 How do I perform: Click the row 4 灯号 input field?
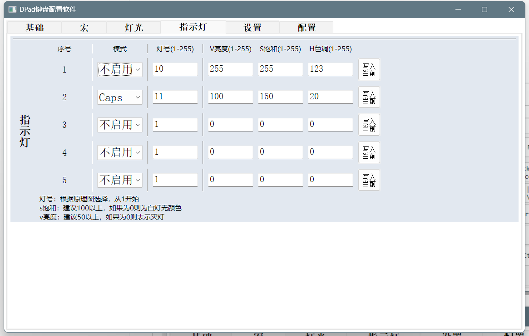(175, 152)
